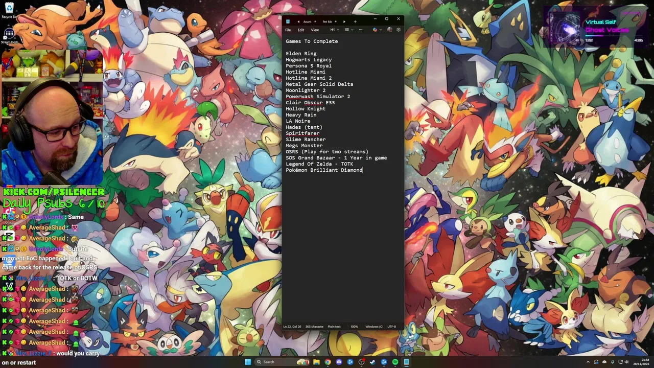The width and height of the screenshot is (654, 368).
Task: Click the 'Hollow Knight' line
Action: pyautogui.click(x=306, y=109)
